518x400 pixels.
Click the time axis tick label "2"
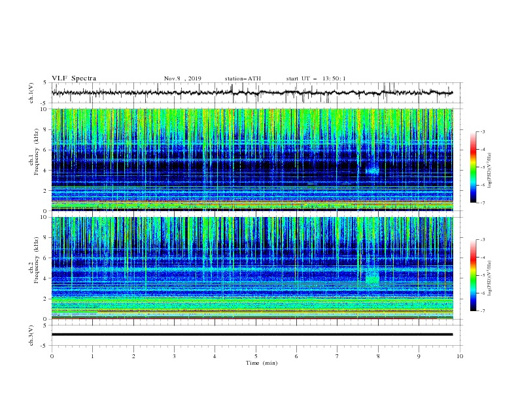(x=133, y=356)
